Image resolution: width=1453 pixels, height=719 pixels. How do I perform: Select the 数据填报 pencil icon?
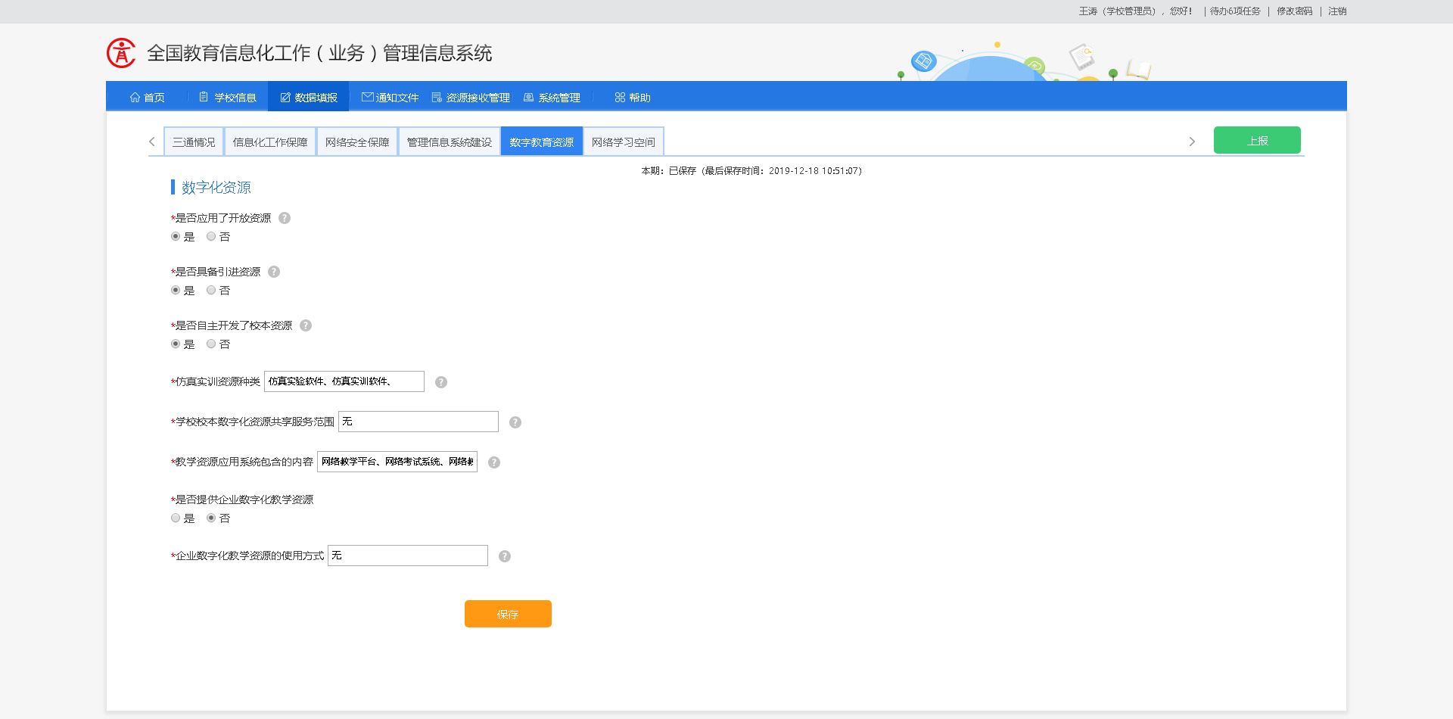pyautogui.click(x=284, y=97)
